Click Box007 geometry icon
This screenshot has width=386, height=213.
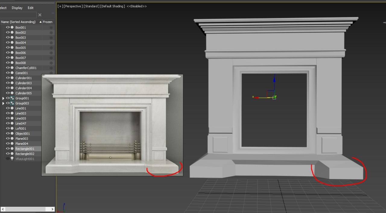12,58
